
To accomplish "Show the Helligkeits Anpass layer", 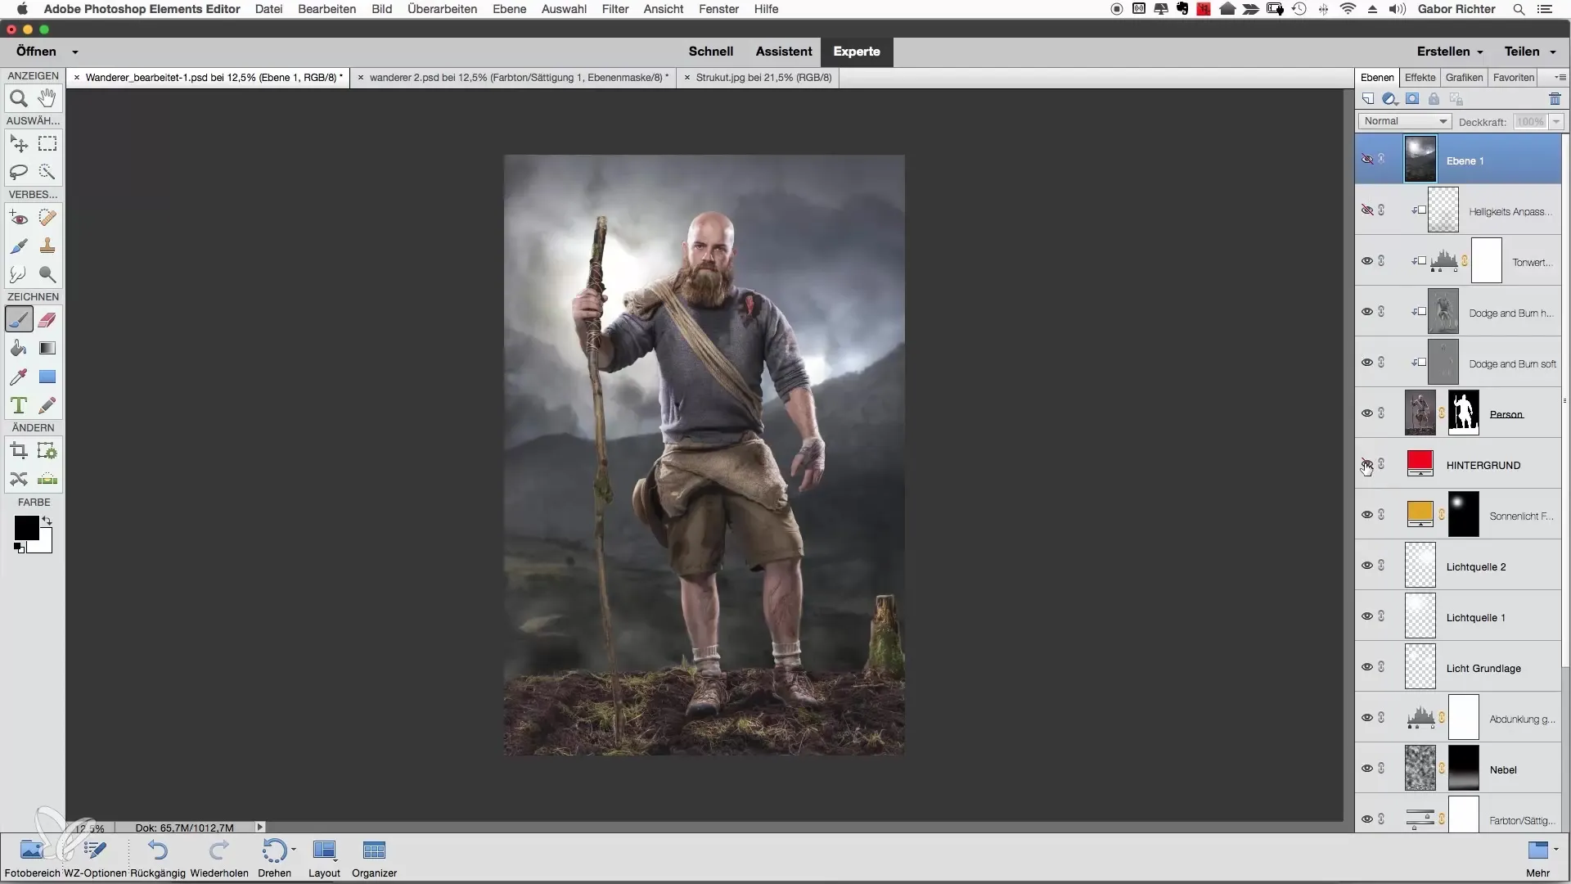I will (x=1367, y=210).
